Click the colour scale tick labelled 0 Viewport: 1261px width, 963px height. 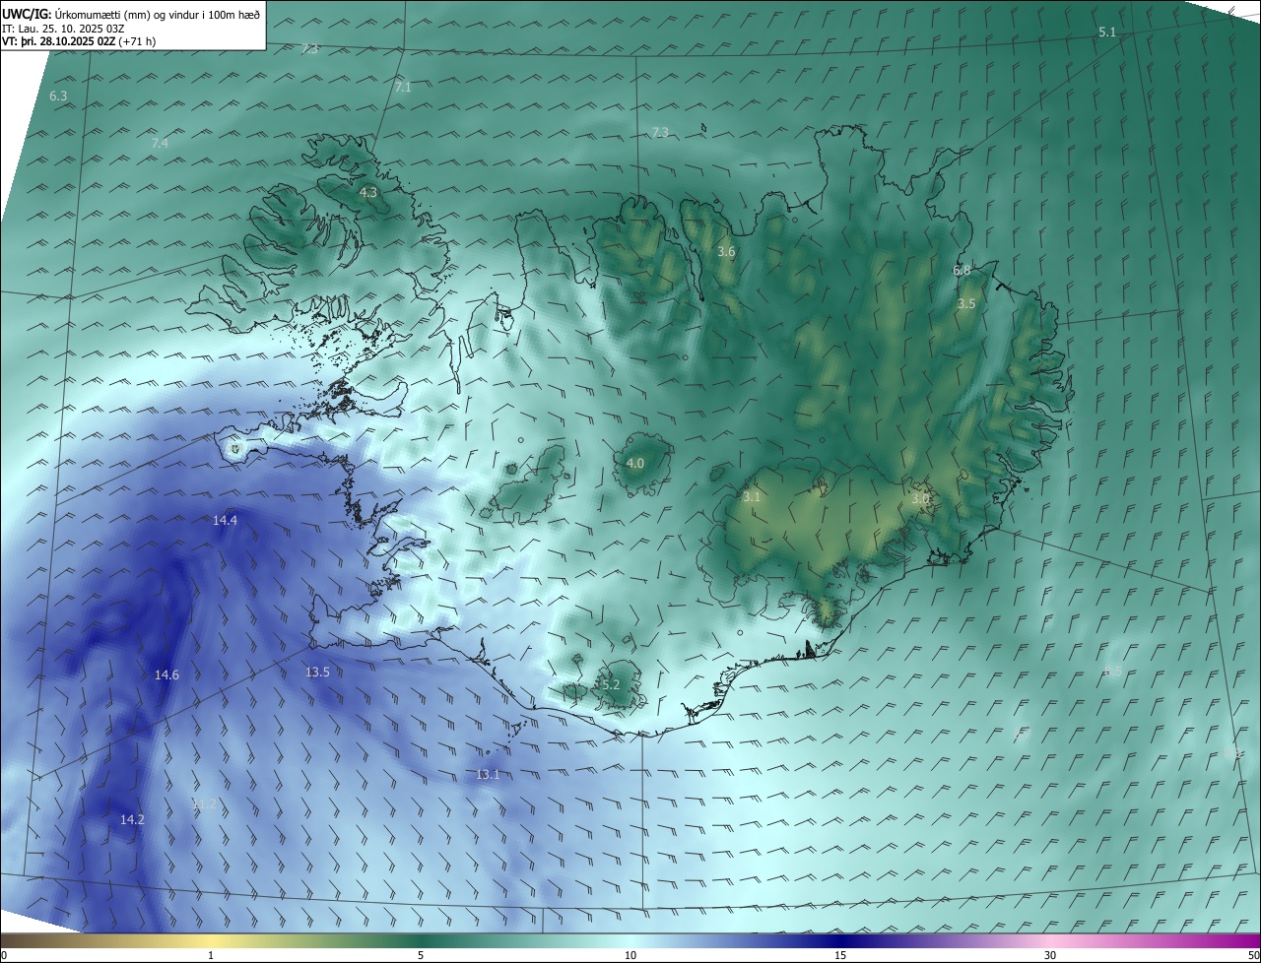tap(3, 955)
